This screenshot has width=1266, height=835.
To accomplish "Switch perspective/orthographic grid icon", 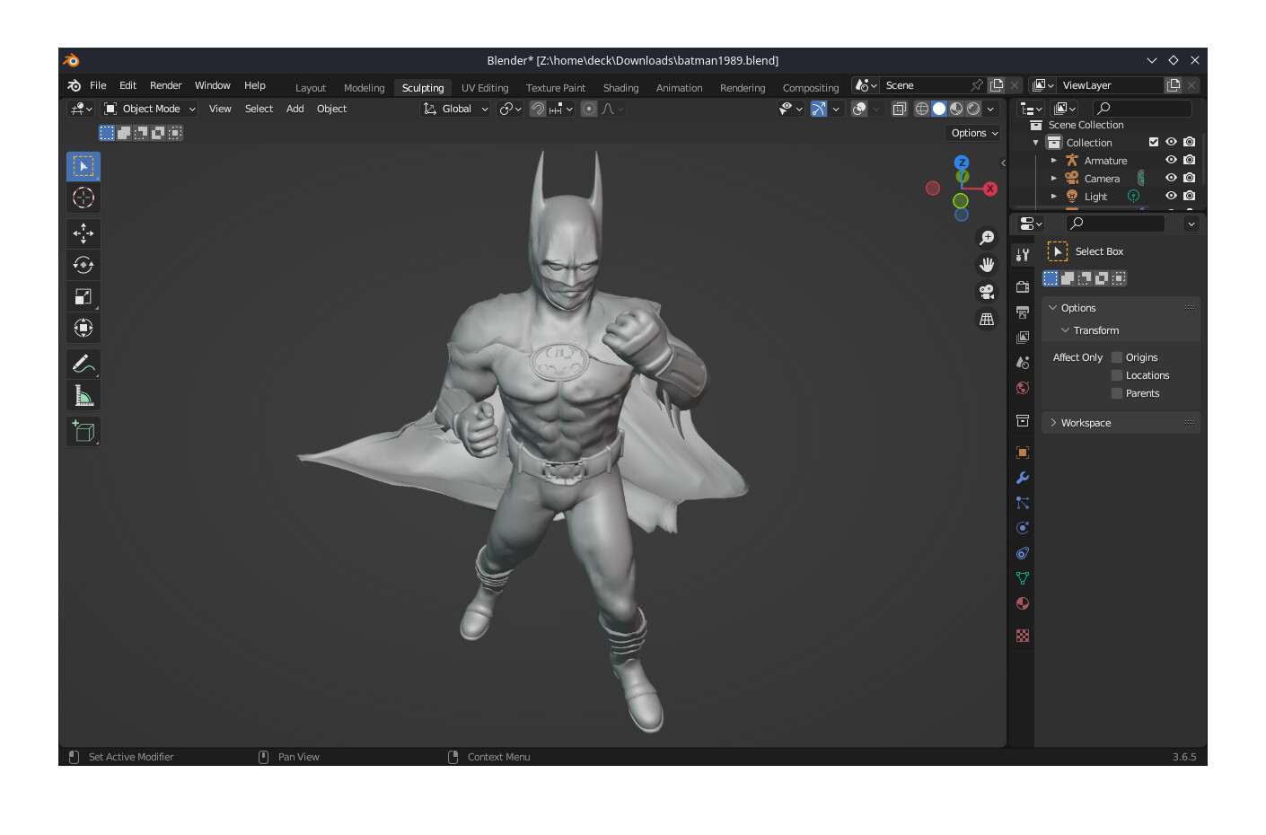I will click(987, 319).
